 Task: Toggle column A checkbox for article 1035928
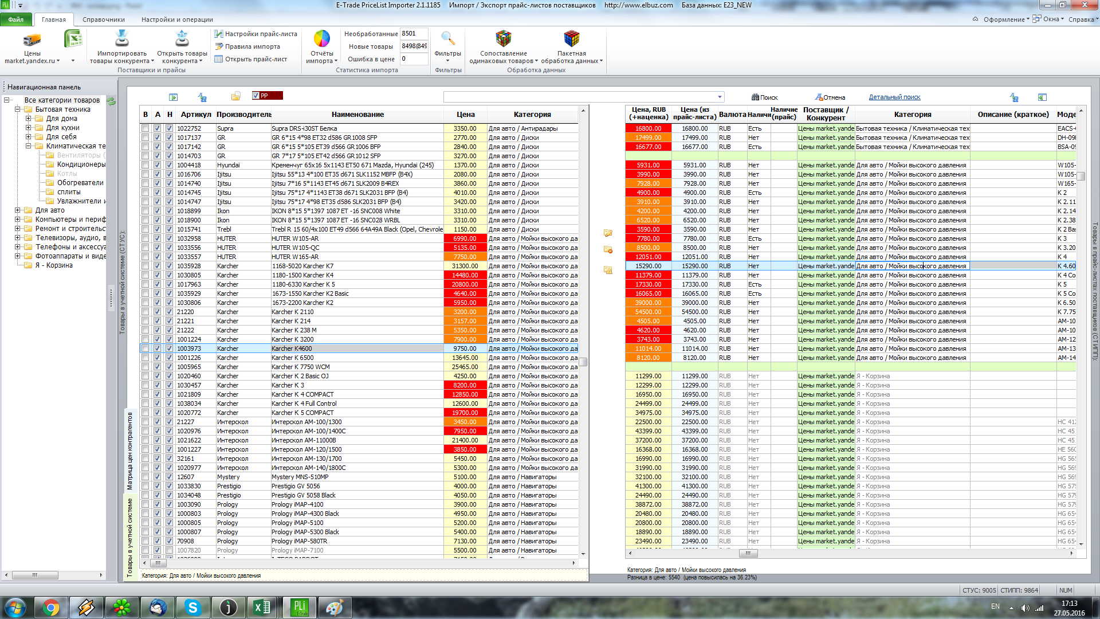pos(158,266)
